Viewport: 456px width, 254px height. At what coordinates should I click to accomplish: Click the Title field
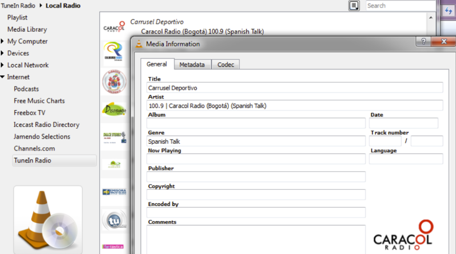point(295,88)
